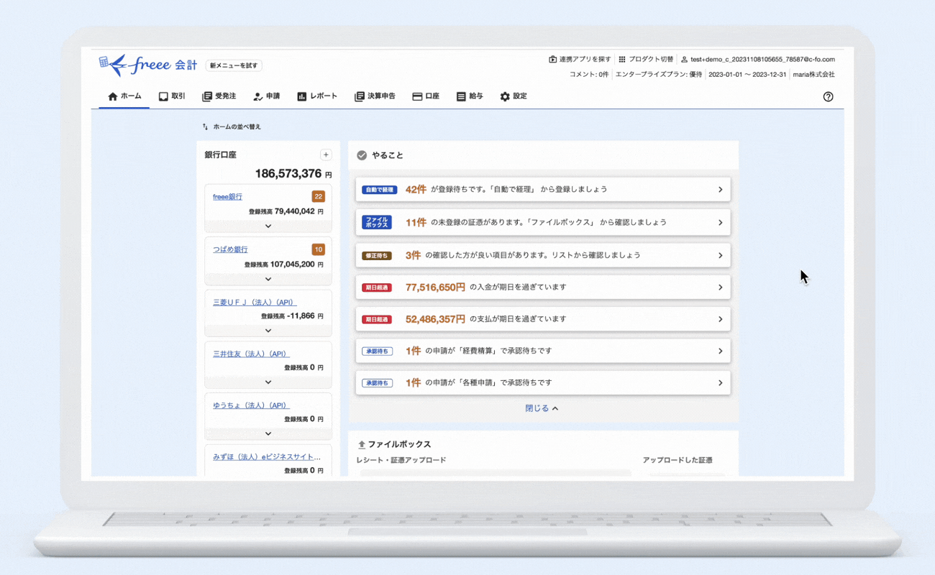Click the freee 会計 logo
Screen dimensions: 935x575
click(147, 65)
